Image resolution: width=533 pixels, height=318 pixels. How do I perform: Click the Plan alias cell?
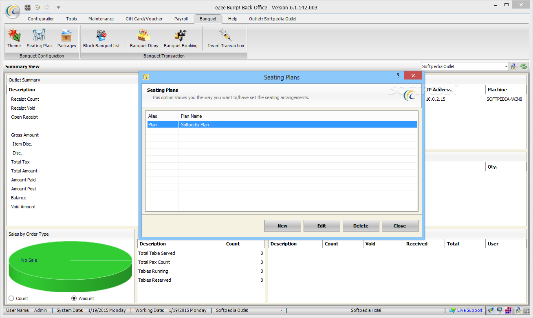(163, 125)
